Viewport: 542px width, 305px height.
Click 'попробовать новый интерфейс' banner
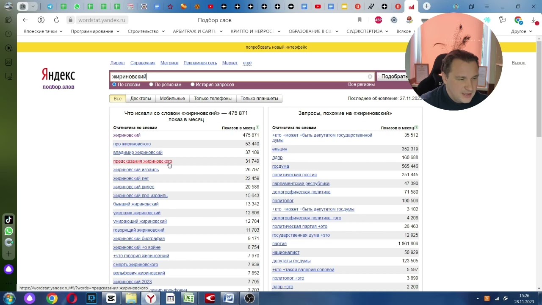point(276,47)
